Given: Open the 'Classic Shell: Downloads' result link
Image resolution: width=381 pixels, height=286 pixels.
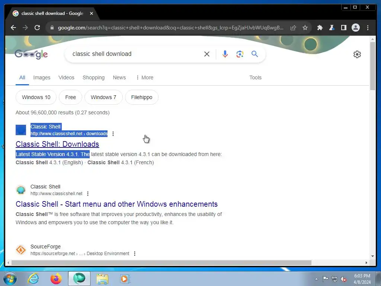Looking at the screenshot, I should [x=57, y=144].
